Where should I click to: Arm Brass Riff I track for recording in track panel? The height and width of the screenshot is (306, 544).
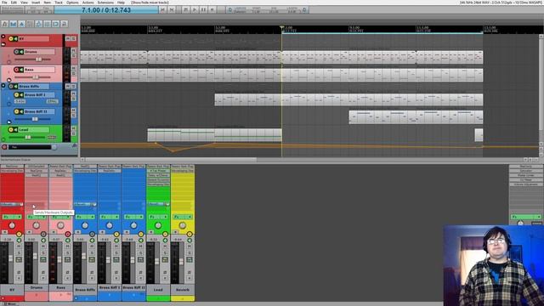point(16,94)
